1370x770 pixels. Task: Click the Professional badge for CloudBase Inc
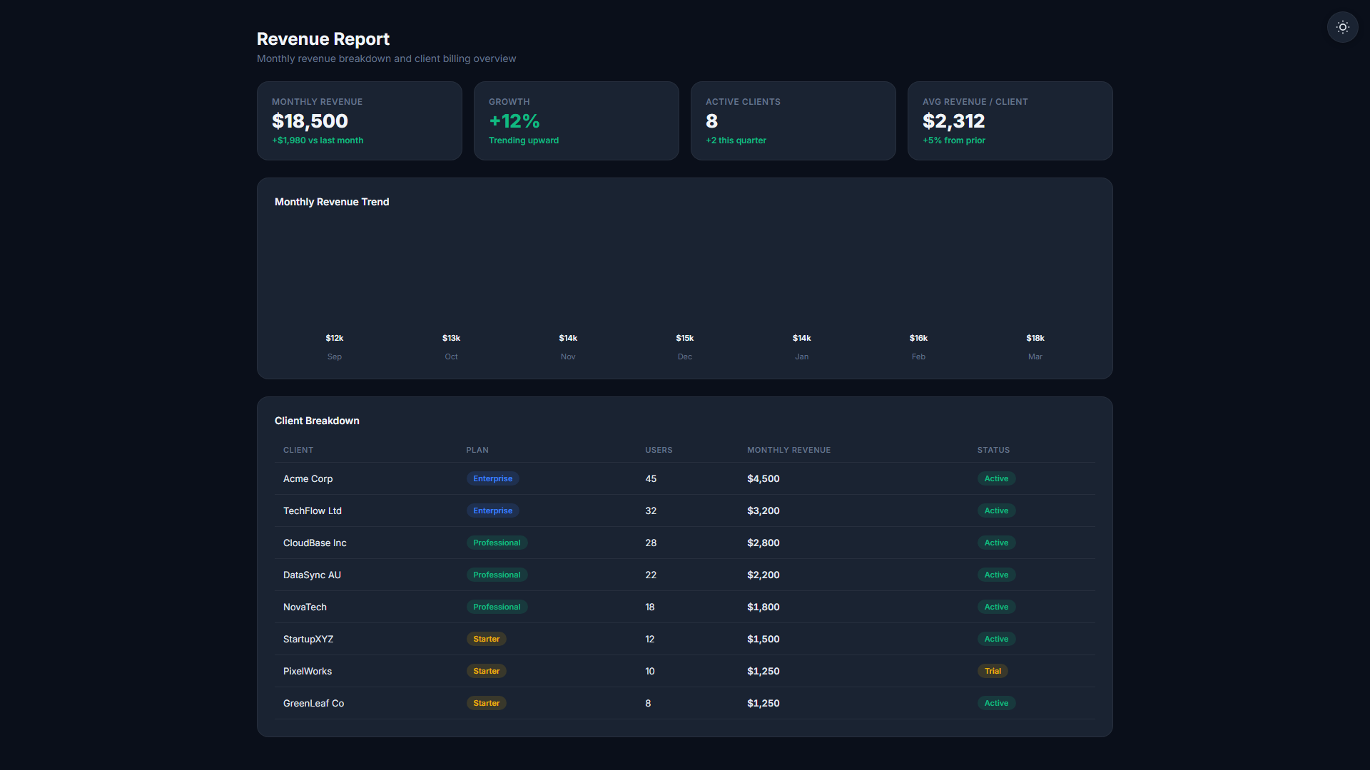pyautogui.click(x=497, y=543)
